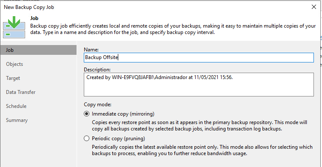Image resolution: width=322 pixels, height=167 pixels.
Task: Click the bold Job heading in the header
Action: tap(34, 18)
